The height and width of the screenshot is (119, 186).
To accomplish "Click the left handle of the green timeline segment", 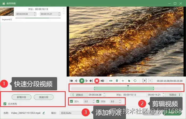I will 94,88.
